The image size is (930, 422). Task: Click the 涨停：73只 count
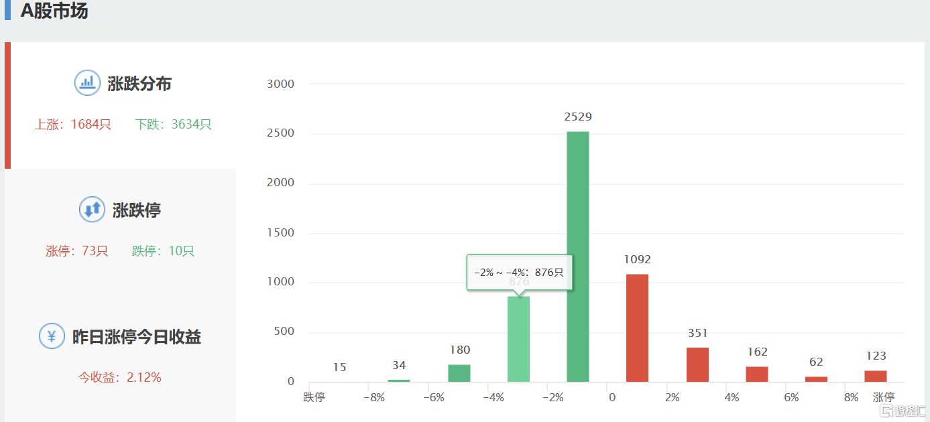76,251
